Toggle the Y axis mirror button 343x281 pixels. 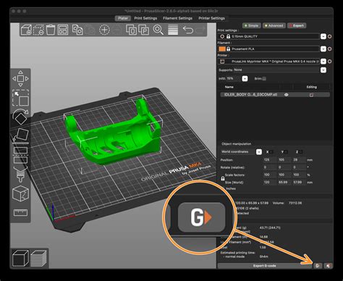pyautogui.click(x=286, y=152)
